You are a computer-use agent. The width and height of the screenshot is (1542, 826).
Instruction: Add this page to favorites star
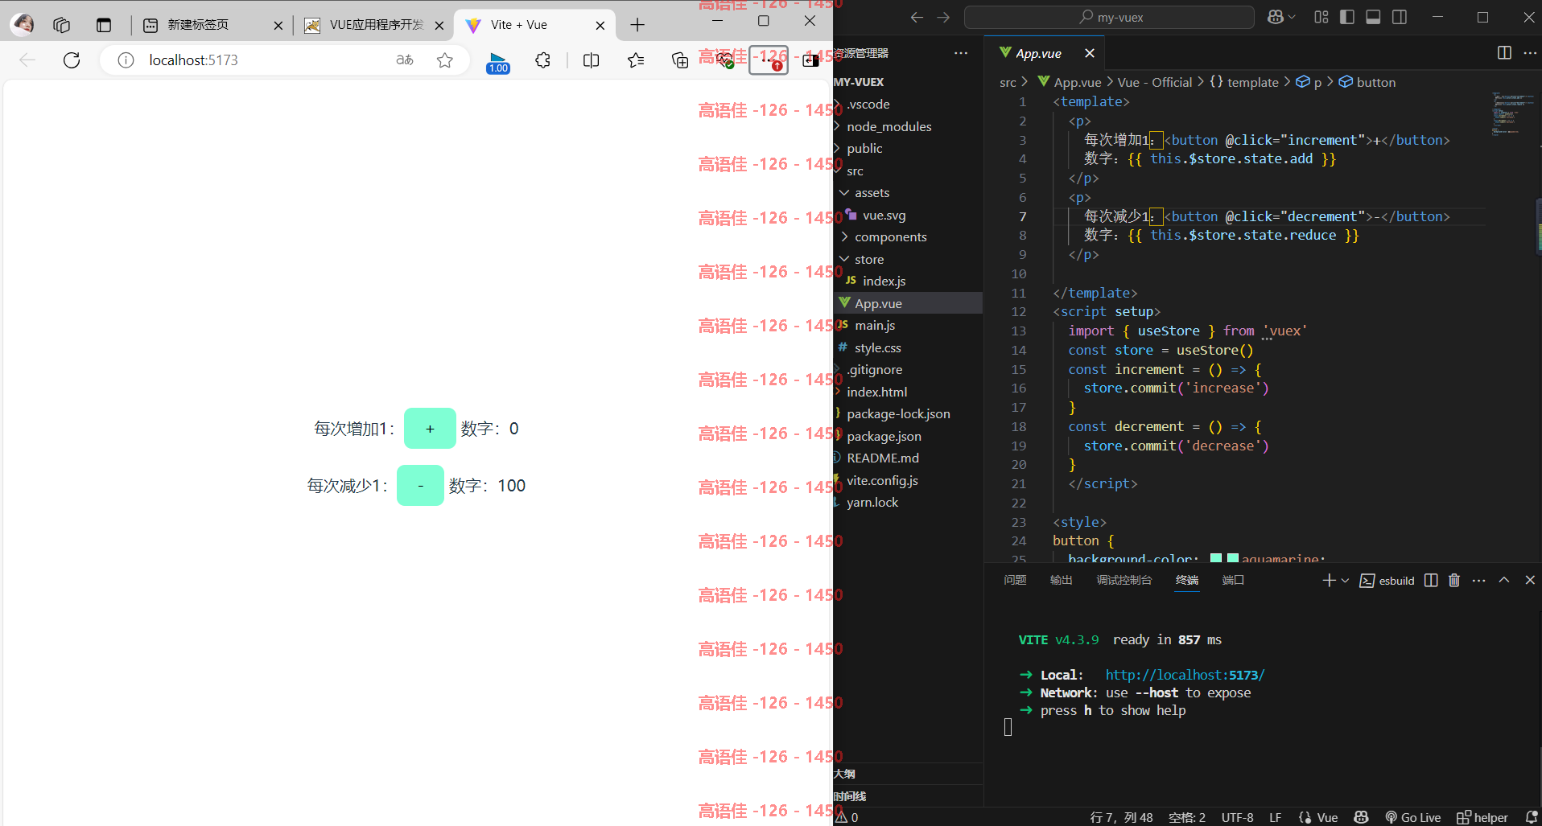coord(445,60)
